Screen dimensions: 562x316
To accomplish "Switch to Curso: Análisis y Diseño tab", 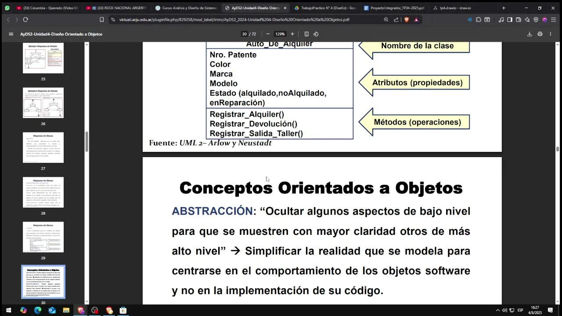I will [x=186, y=8].
